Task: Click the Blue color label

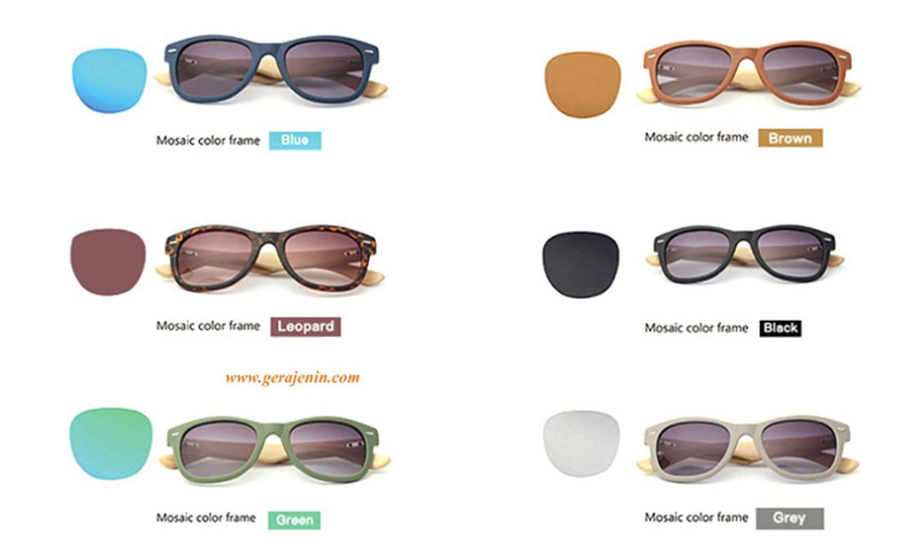Action: [x=295, y=141]
